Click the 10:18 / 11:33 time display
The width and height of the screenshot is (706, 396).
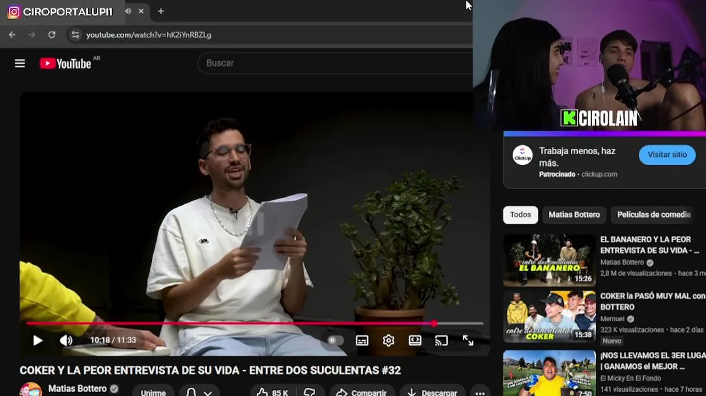113,340
